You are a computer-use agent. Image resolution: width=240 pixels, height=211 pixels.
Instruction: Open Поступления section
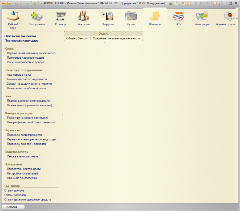pos(37,18)
